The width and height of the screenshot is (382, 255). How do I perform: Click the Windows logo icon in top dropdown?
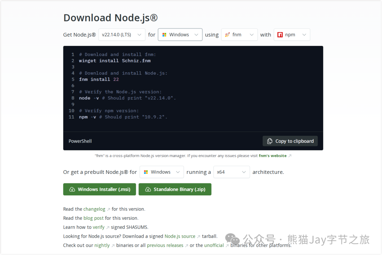pyautogui.click(x=164, y=35)
